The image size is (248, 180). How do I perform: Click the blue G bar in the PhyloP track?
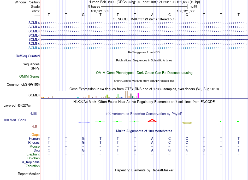tap(84, 122)
